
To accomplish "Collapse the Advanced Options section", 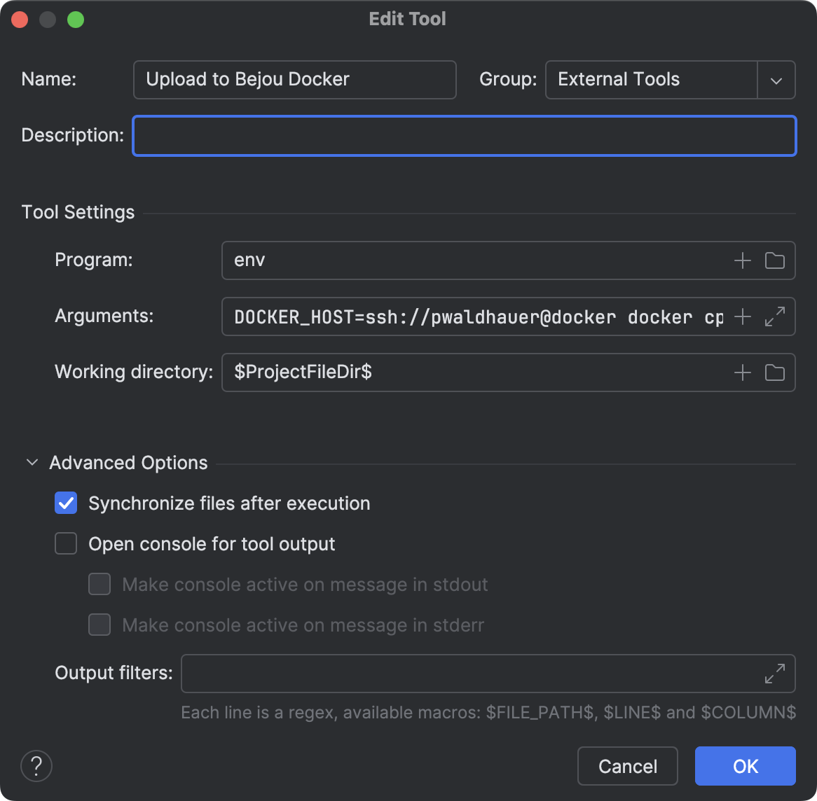I will [x=32, y=463].
